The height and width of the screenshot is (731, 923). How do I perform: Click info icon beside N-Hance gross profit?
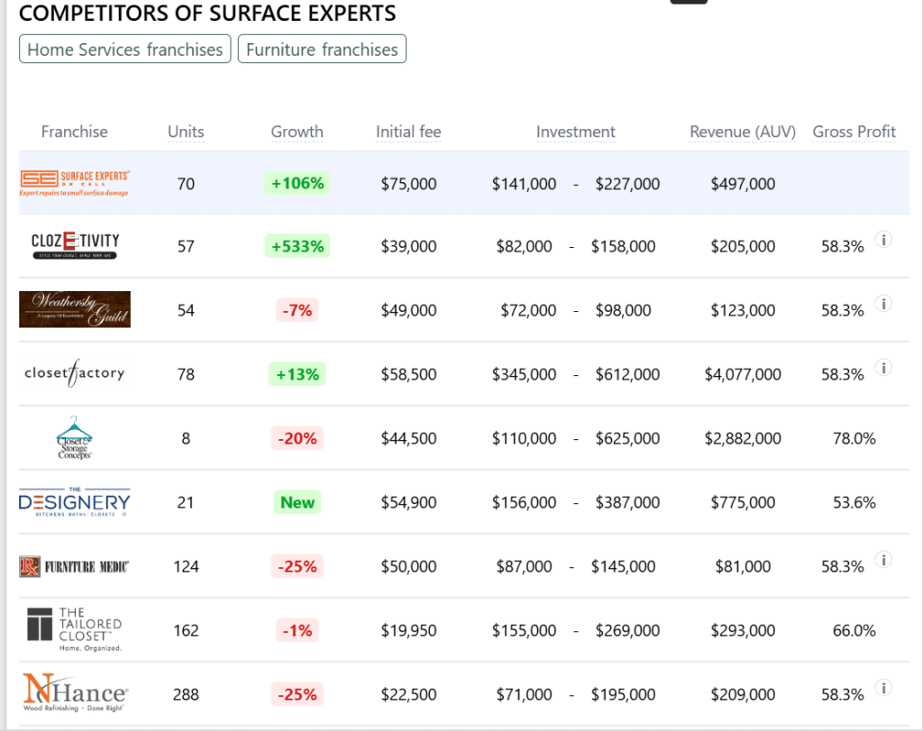point(883,688)
